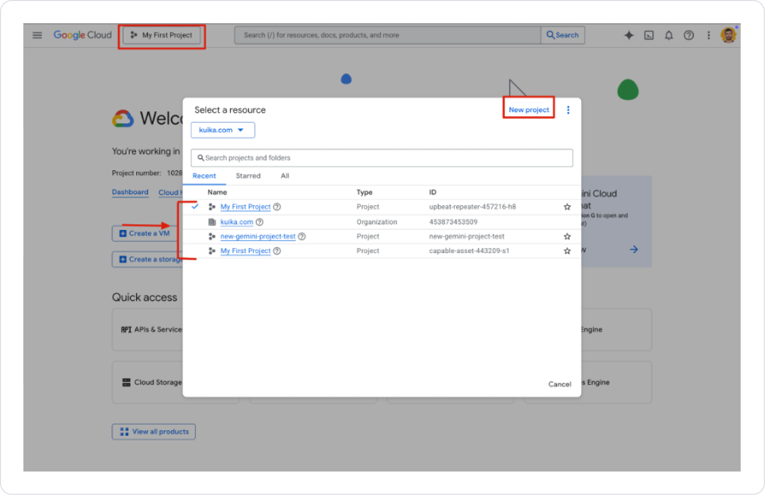Open the notifications bell
765x495 pixels.
tap(669, 35)
